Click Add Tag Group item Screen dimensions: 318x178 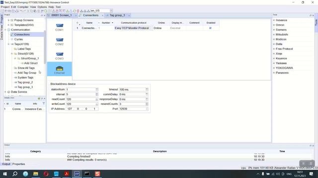pos(27,73)
